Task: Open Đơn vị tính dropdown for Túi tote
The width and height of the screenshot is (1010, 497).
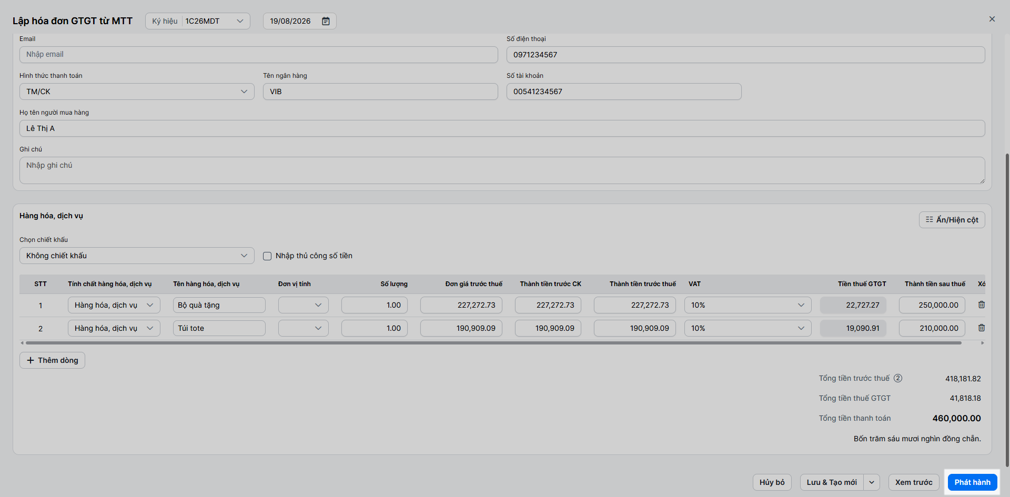Action: [304, 328]
